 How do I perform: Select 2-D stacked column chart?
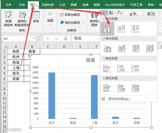click(x=121, y=29)
